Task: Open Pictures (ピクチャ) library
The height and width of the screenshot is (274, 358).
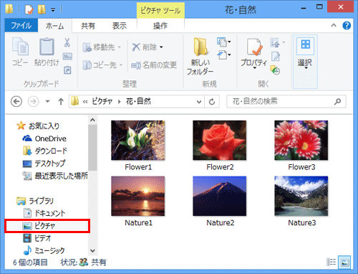Action: click(x=47, y=225)
